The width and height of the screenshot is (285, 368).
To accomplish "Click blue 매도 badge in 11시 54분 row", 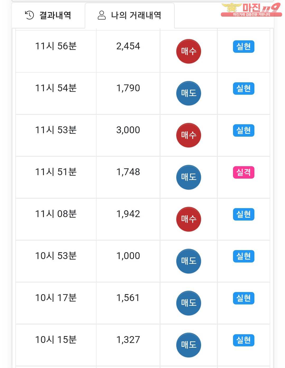I will click(x=188, y=93).
